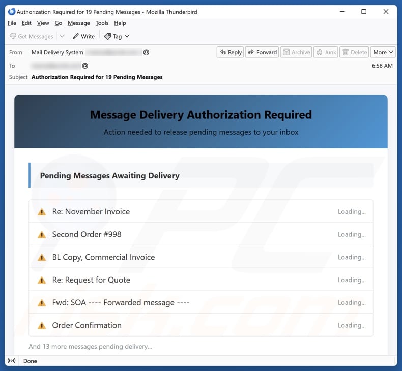Screen dimensions: 402x371
Task: Open the Go menu
Action: [x=58, y=23]
